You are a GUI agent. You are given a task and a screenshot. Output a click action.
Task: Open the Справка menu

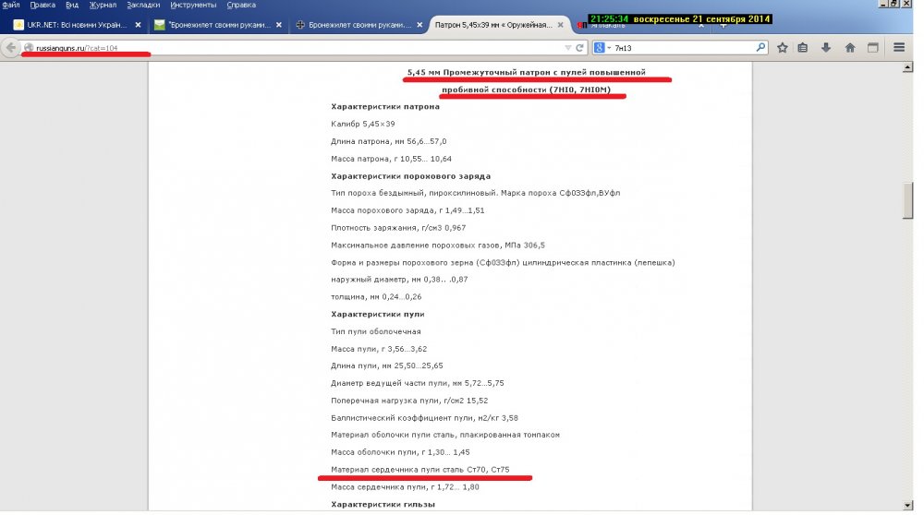pos(241,5)
